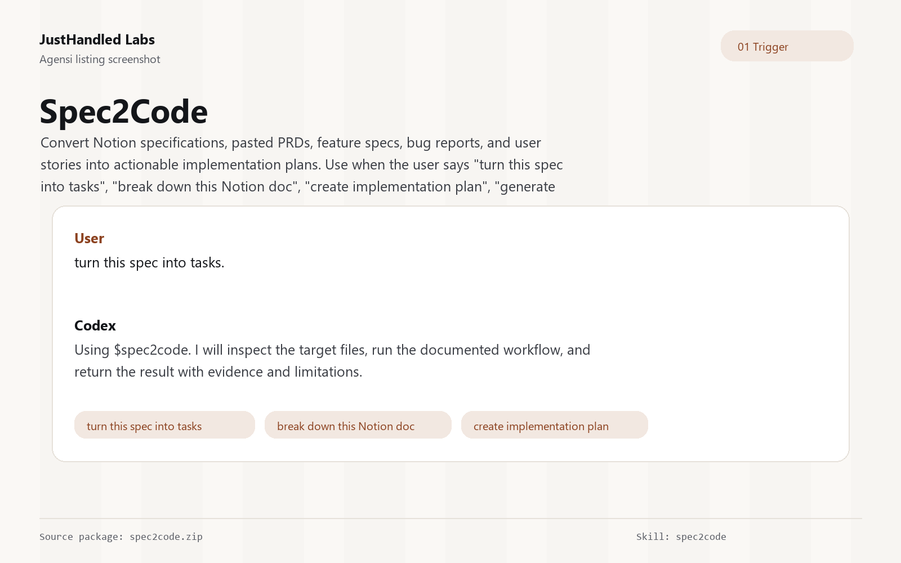901x563 pixels.
Task: Click description paragraph beginning 'Convert Notion specifications'
Action: tap(302, 164)
